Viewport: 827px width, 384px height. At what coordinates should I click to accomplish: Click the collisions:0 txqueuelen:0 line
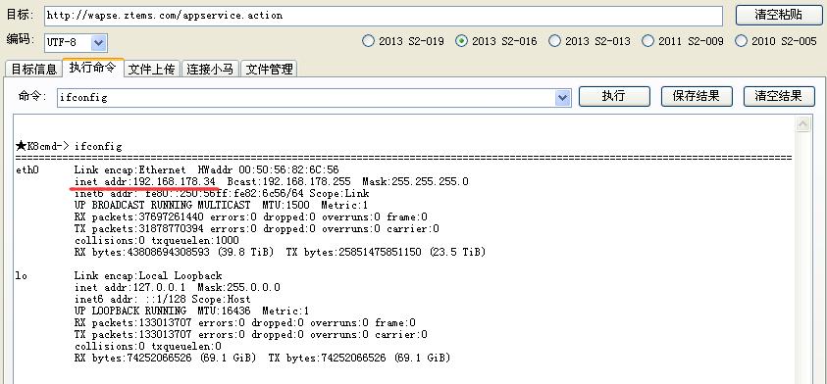148,346
